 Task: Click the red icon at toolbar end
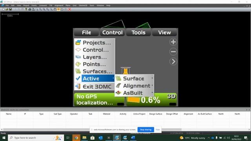(x=69, y=9)
